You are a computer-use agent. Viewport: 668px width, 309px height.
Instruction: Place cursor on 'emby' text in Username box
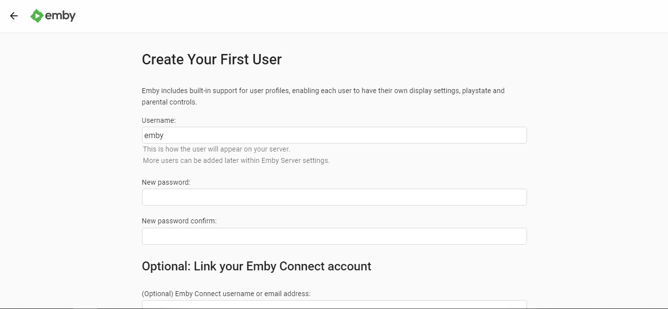click(154, 135)
